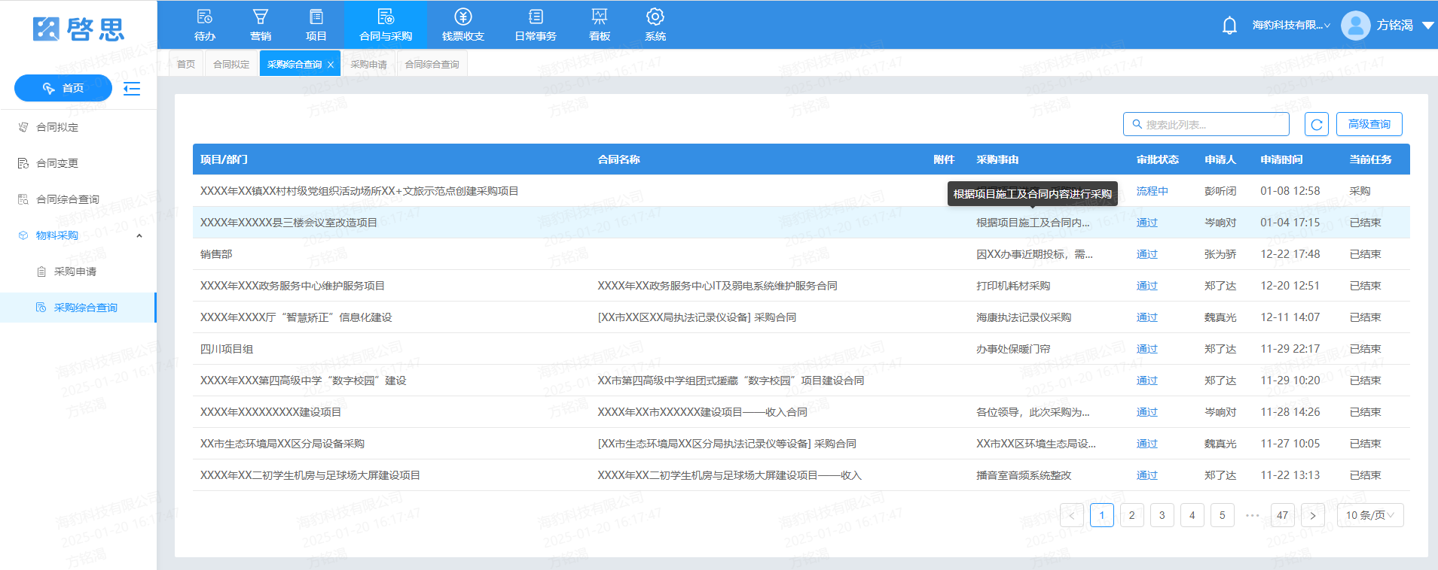Screen dimensions: 1438x570
Task: Click the 流程中 status link for 彭听闭
Action: [x=1152, y=191]
